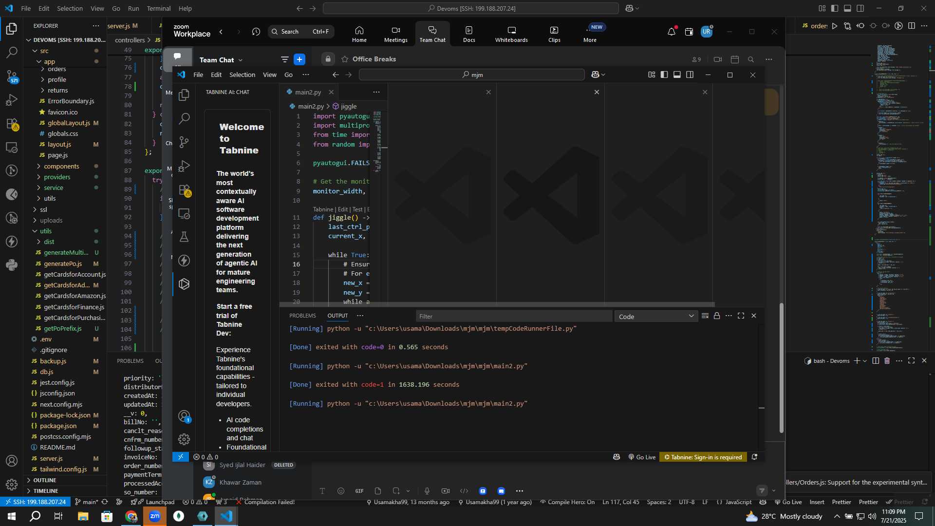Viewport: 935px width, 526px height.
Task: Open Zoom Meetings tab
Action: 396,34
